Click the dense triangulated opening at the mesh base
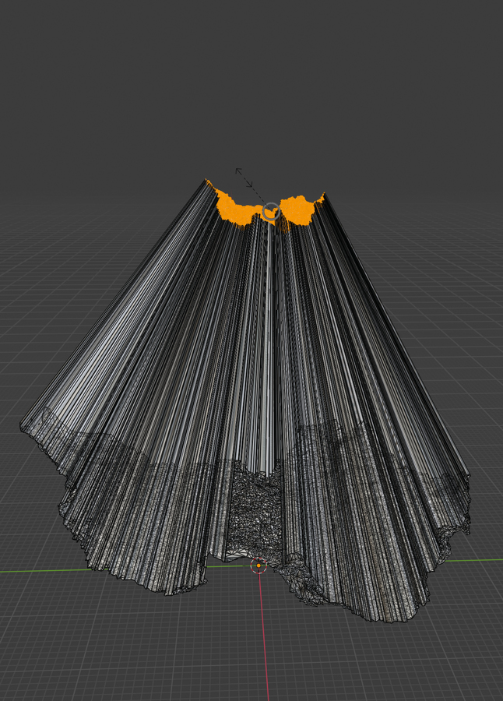This screenshot has height=701, width=503. 255,511
